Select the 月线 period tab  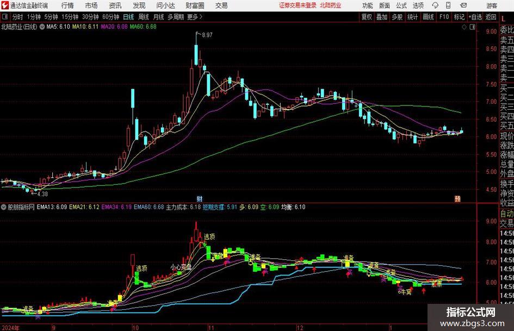[x=158, y=17]
